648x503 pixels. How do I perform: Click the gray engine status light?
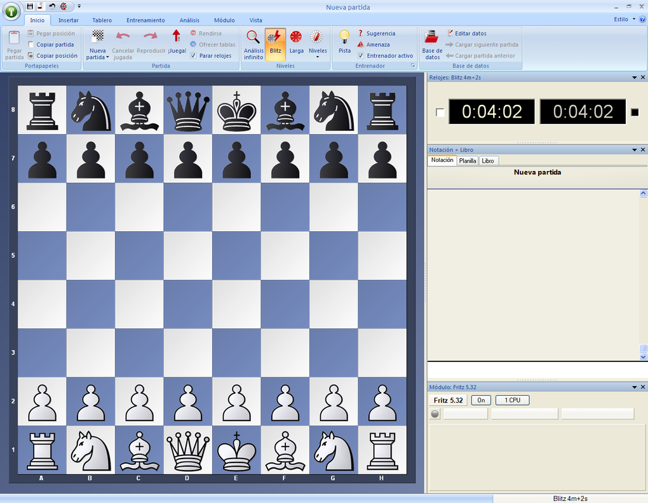tap(435, 413)
